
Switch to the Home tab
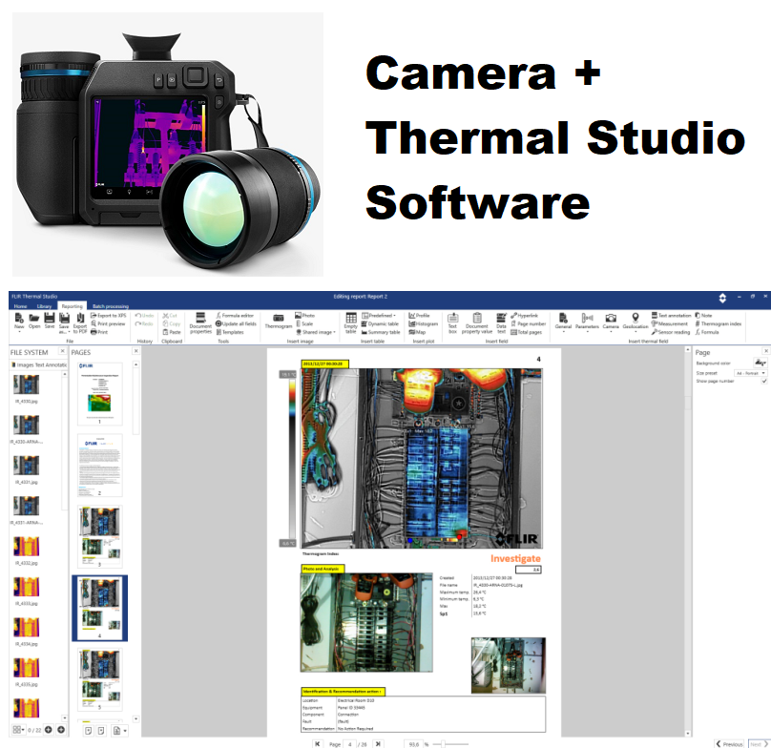20,306
